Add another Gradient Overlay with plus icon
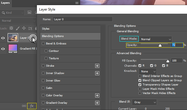187x110 pixels. [x=97, y=103]
